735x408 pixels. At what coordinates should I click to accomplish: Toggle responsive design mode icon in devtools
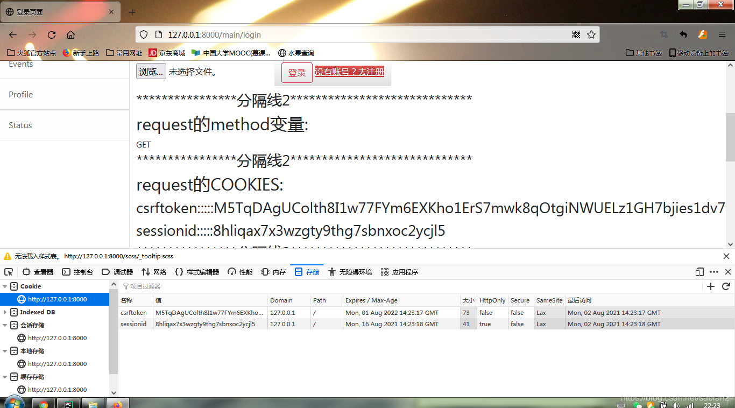tap(699, 272)
